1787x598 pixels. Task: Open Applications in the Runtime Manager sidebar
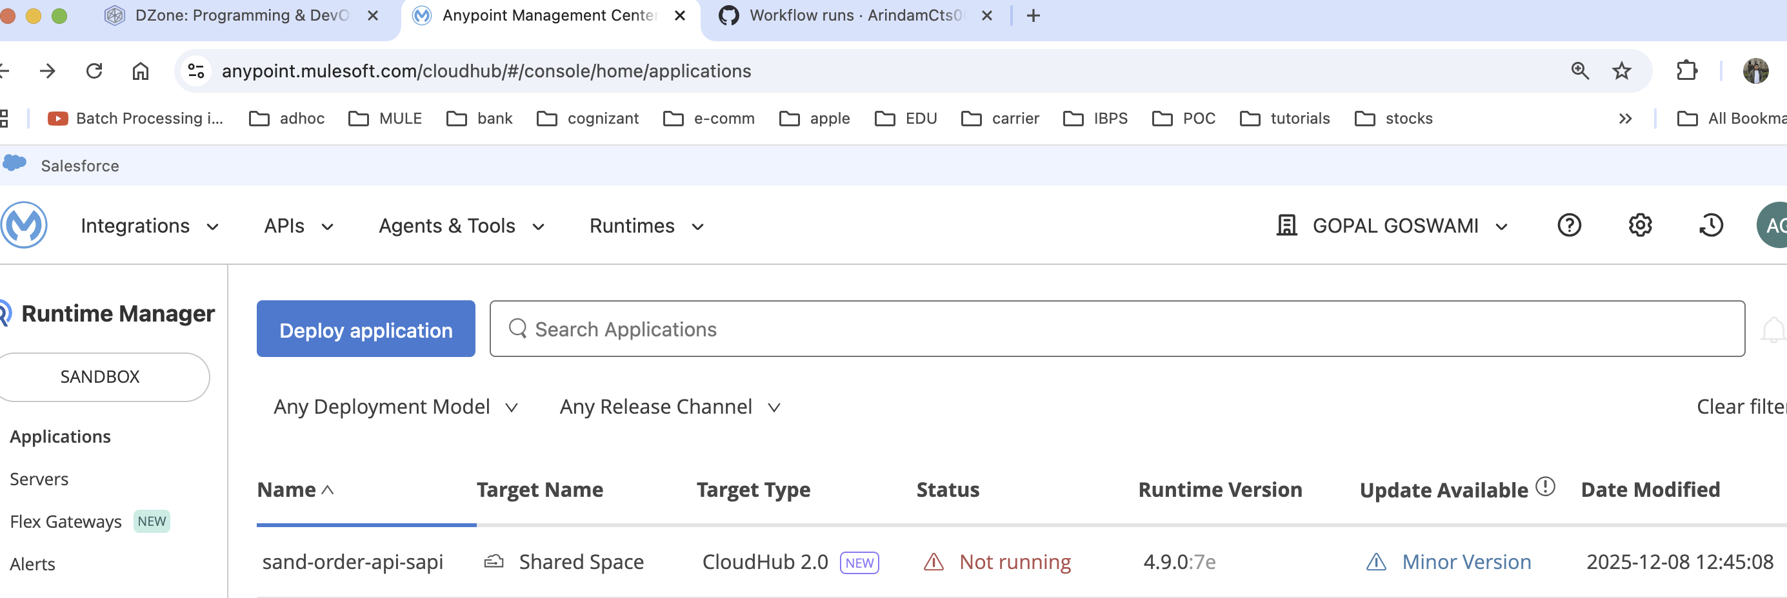pyautogui.click(x=61, y=436)
